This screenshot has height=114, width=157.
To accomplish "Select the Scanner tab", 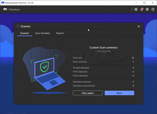I will [x=25, y=33].
